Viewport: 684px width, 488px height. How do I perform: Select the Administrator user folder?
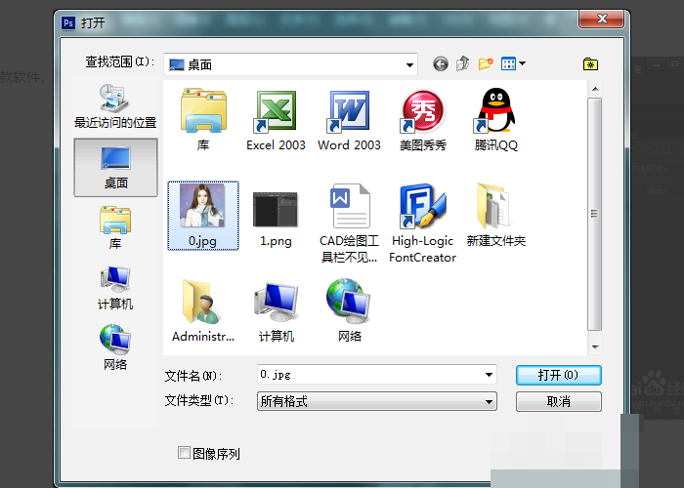pos(203,310)
